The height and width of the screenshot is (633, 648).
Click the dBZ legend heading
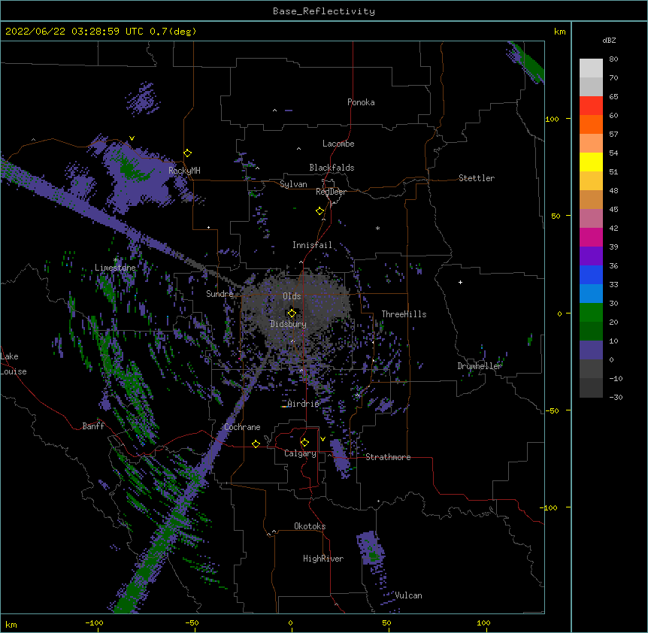tap(609, 40)
